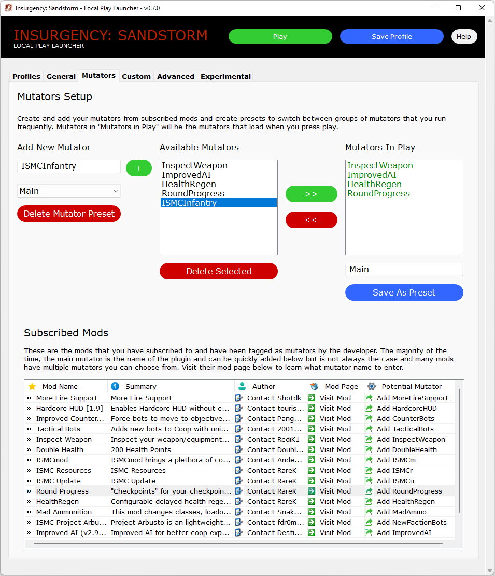Move selected mutator into play with >> button
Viewport: 495px width, 576px height.
[312, 194]
